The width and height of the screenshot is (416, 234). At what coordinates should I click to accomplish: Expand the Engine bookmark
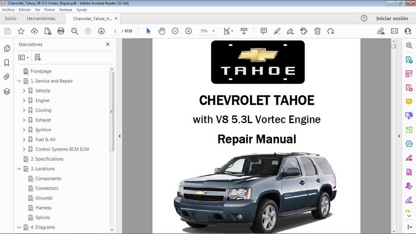[23, 100]
